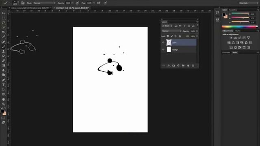Select the Eraser tool
This screenshot has width=260, height=146.
tap(3, 61)
